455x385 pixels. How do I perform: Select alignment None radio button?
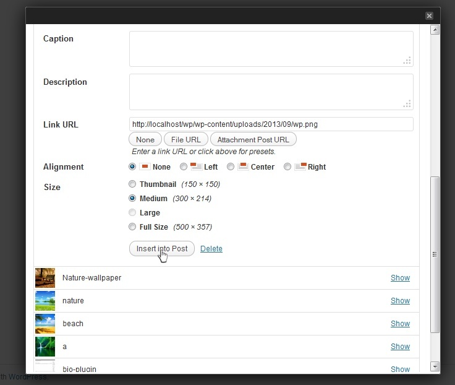pos(132,167)
